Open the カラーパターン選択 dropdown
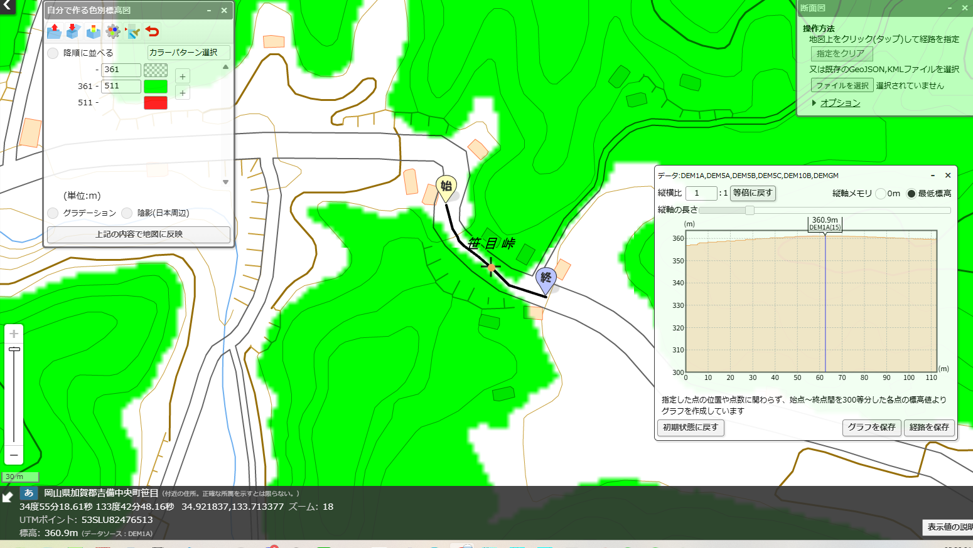 point(189,53)
